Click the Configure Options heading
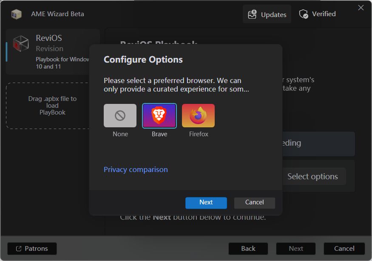Image resolution: width=372 pixels, height=261 pixels. [143, 60]
